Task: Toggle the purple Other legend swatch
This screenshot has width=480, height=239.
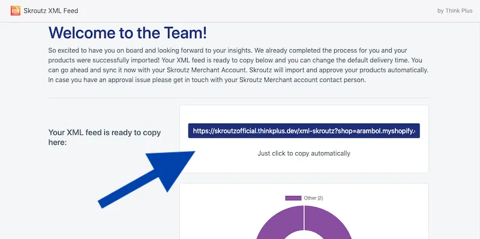Action: (293, 198)
